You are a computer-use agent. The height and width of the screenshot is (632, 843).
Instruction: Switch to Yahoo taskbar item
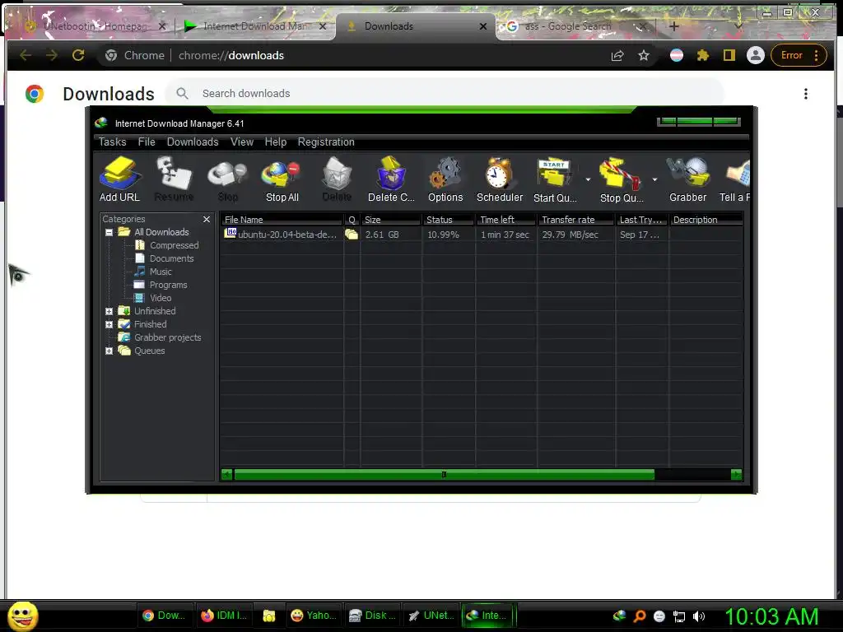coord(314,616)
